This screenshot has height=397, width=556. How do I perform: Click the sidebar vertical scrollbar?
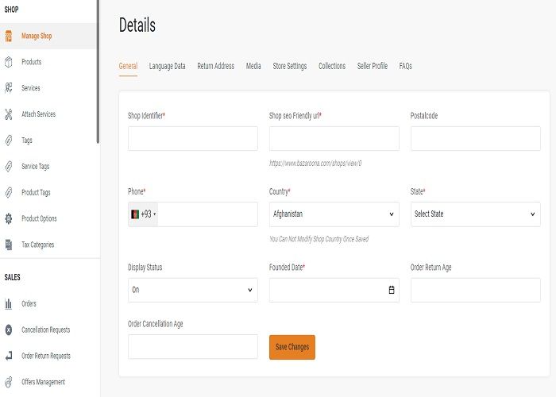tap(98, 71)
